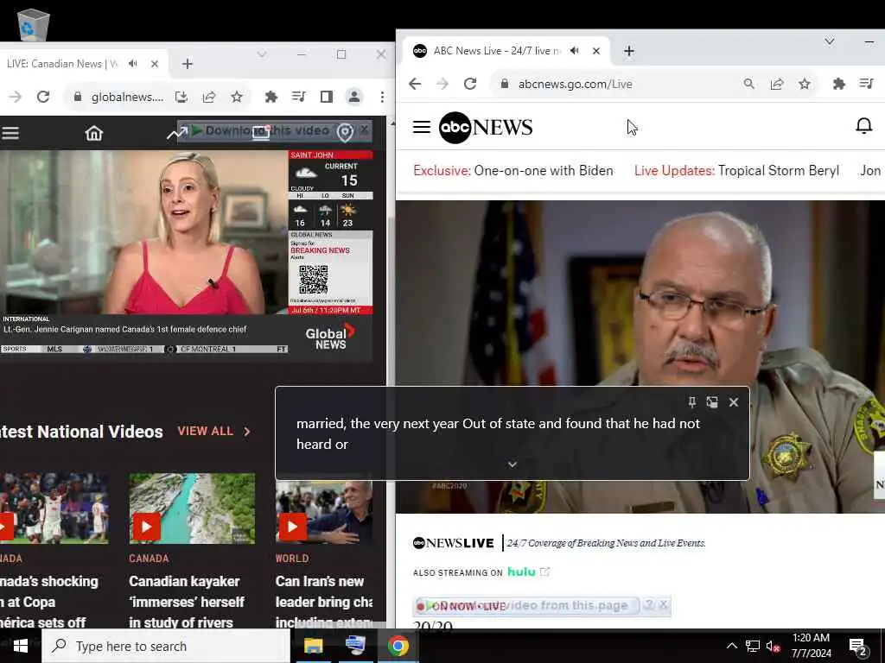The image size is (885, 663).
Task: Toggle side panel in Global News window
Action: coord(326,97)
